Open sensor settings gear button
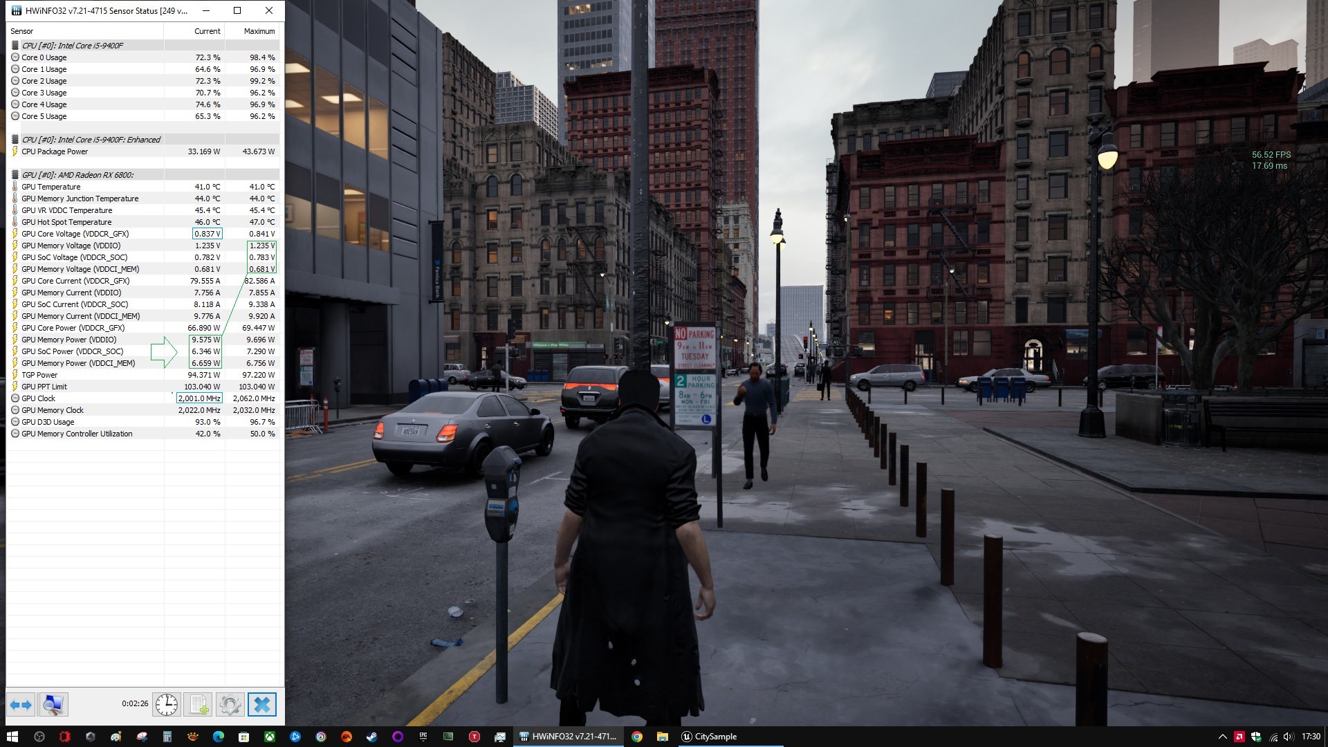 pyautogui.click(x=230, y=705)
